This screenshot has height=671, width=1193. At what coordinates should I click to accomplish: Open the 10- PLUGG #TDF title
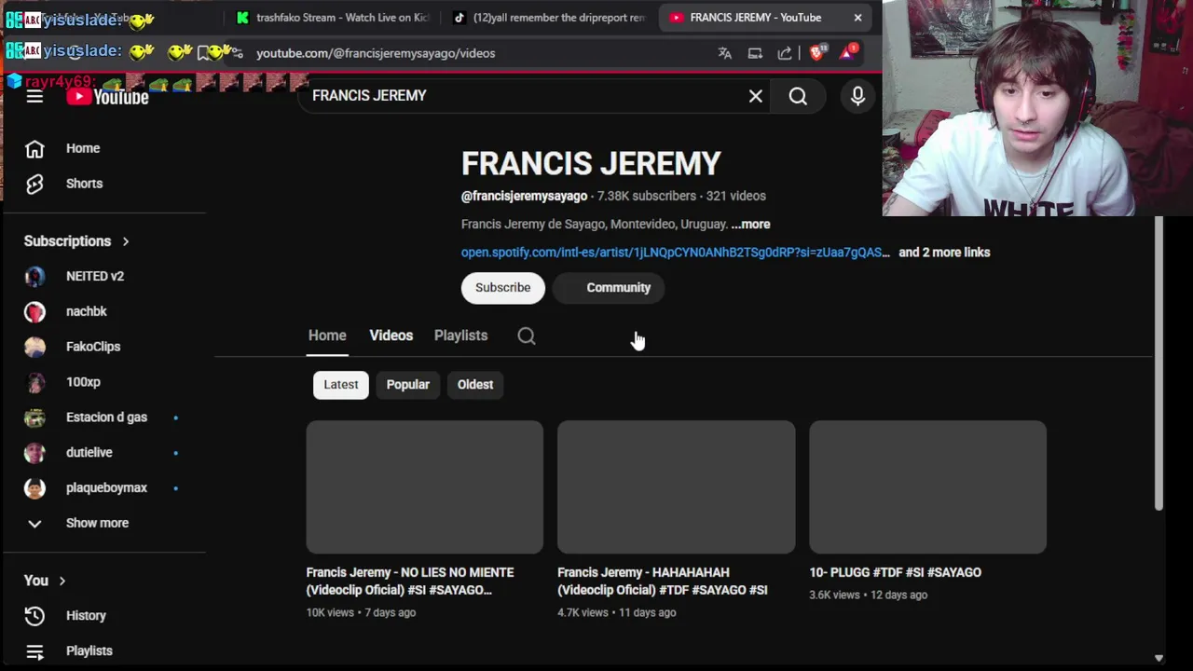895,572
